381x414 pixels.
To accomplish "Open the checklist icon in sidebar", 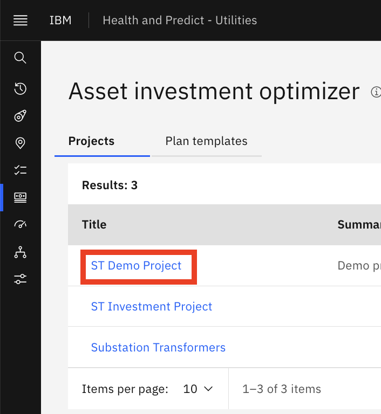I will [x=21, y=170].
